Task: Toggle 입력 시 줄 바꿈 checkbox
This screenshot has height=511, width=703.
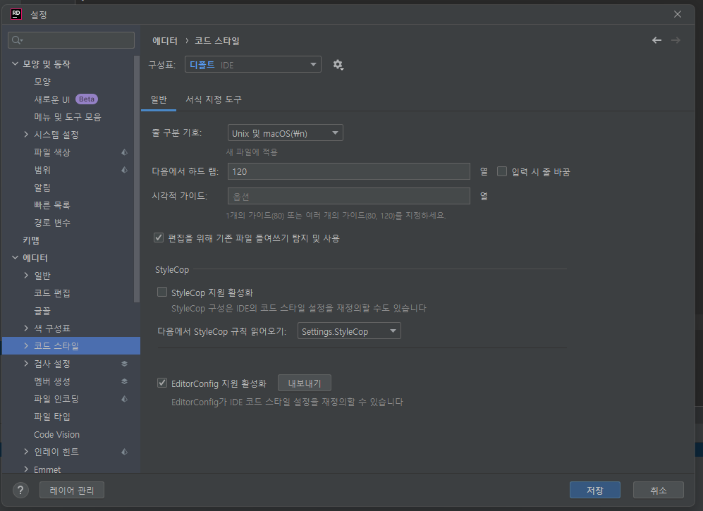Action: click(x=502, y=171)
